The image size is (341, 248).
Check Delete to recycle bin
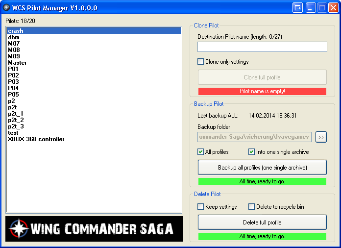point(252,207)
